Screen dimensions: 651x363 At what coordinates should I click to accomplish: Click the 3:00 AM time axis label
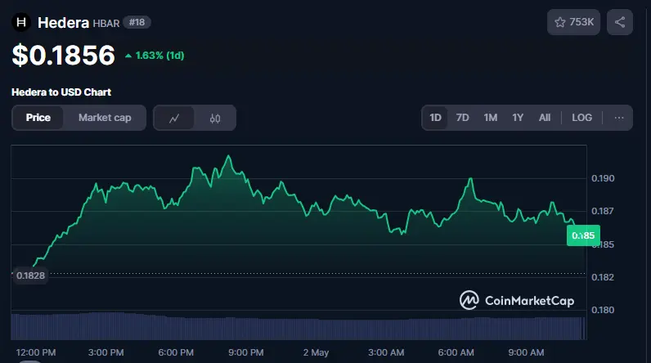coord(386,352)
